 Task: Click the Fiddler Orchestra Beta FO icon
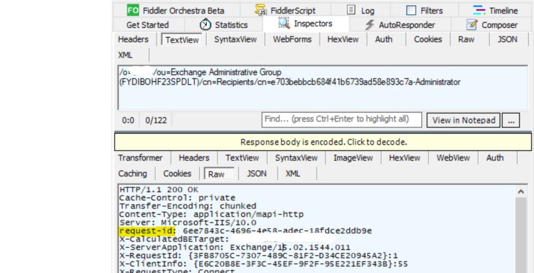point(133,10)
